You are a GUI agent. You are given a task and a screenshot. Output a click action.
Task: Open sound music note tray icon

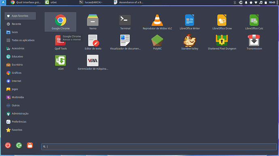(261, 2)
